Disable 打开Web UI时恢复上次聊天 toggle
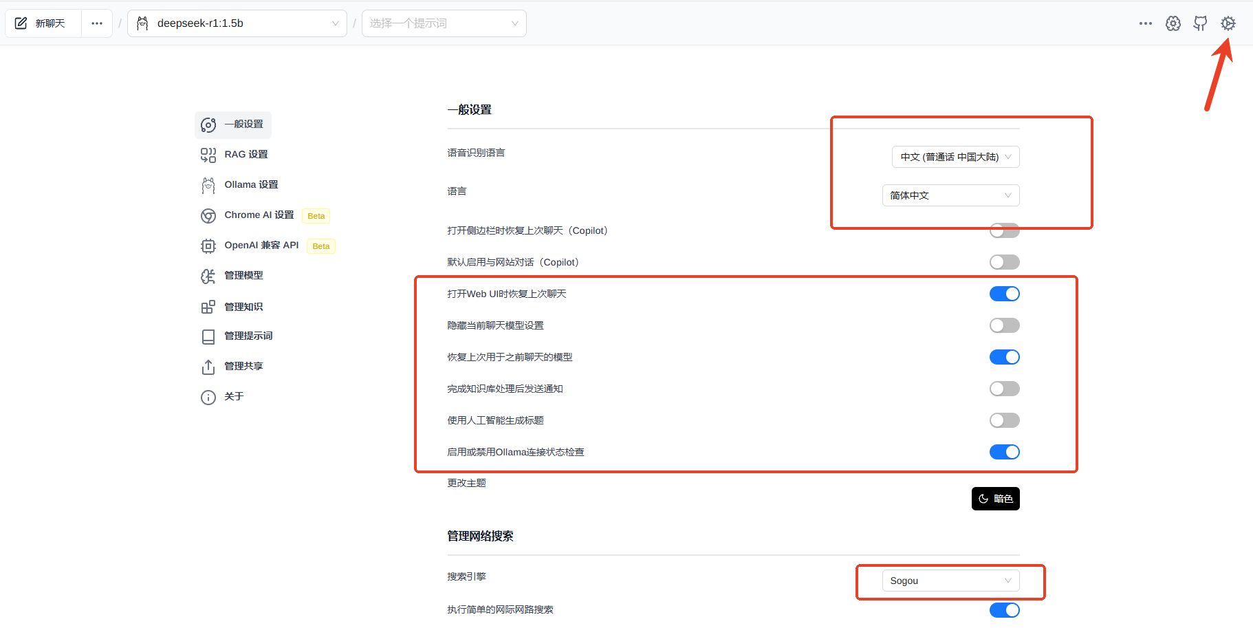The width and height of the screenshot is (1253, 628). click(1004, 294)
